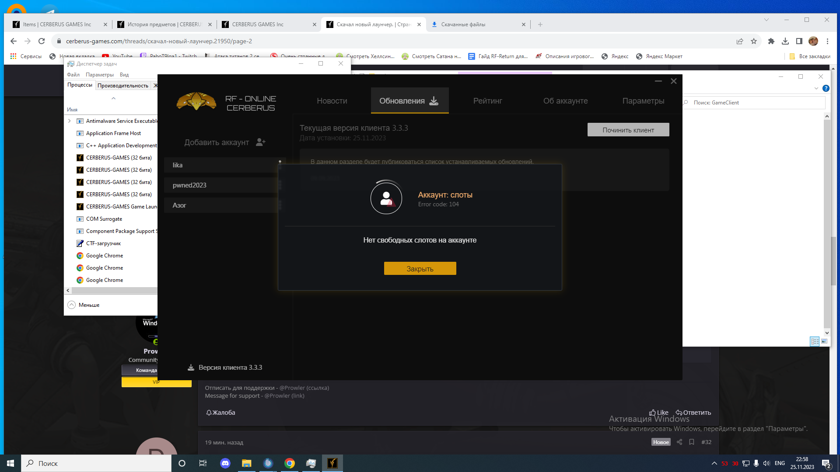Open Яндекс Маркет bookmark
The height and width of the screenshot is (472, 840).
pos(659,56)
